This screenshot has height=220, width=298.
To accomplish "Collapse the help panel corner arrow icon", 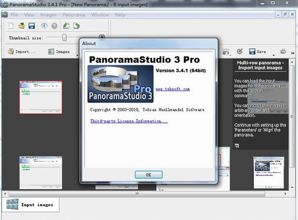I will 237,146.
